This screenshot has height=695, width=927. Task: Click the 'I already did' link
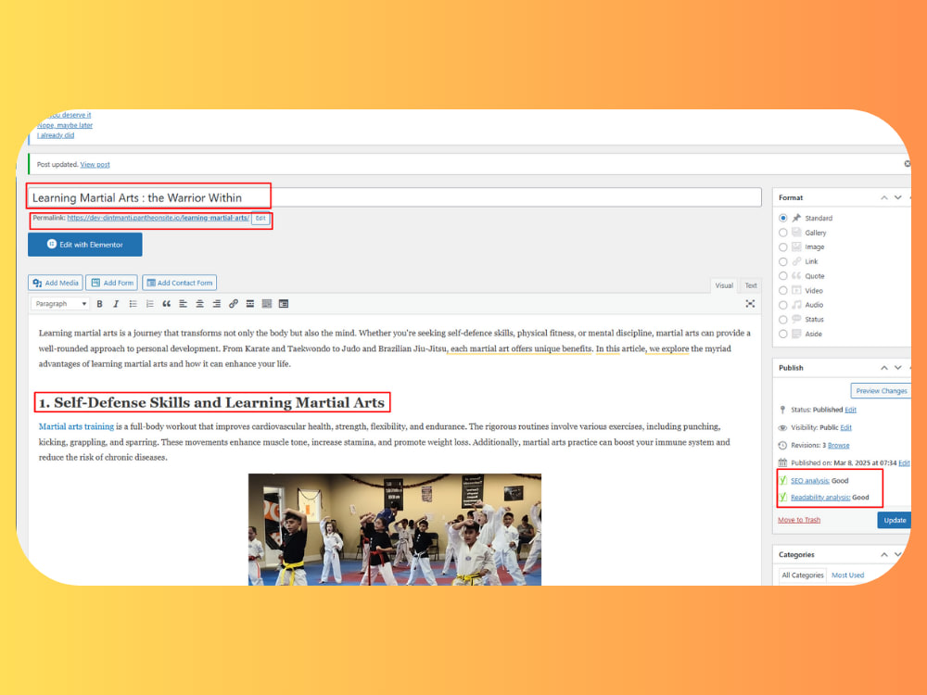click(x=56, y=135)
